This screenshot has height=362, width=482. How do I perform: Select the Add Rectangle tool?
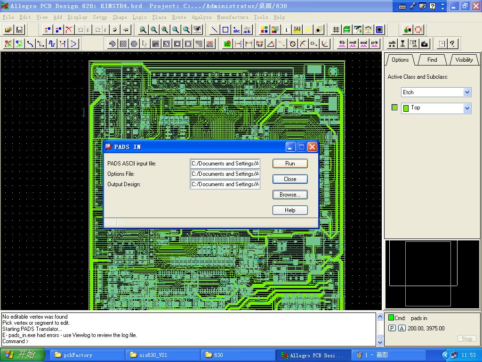pyautogui.click(x=225, y=30)
